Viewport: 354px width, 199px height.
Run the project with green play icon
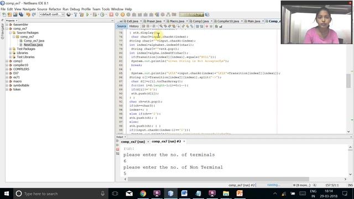click(x=87, y=15)
